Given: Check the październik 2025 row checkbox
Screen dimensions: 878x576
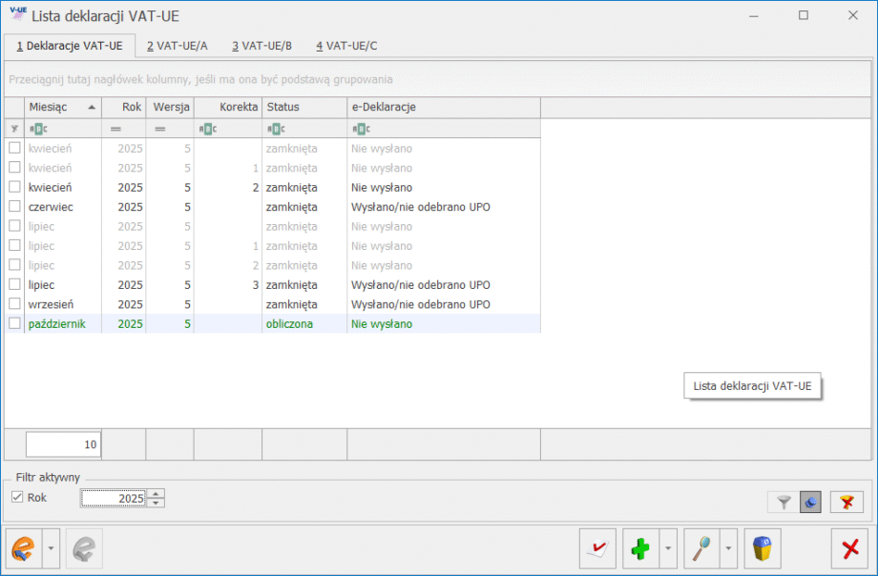Looking at the screenshot, I should pos(14,324).
